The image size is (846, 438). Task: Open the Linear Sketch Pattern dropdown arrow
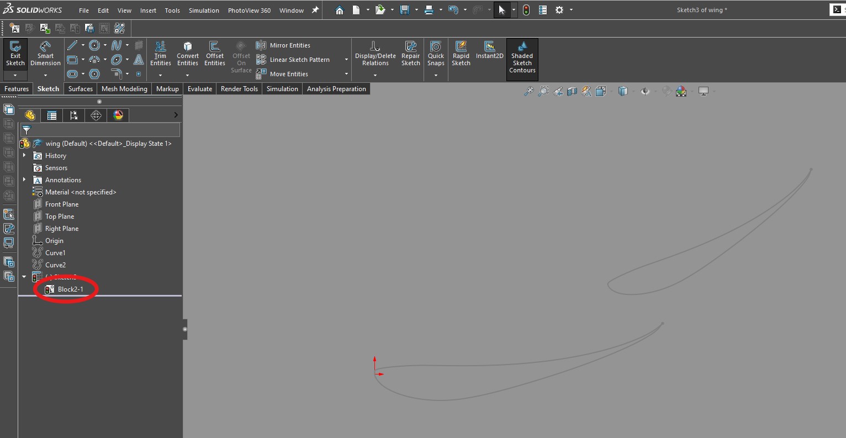click(346, 60)
